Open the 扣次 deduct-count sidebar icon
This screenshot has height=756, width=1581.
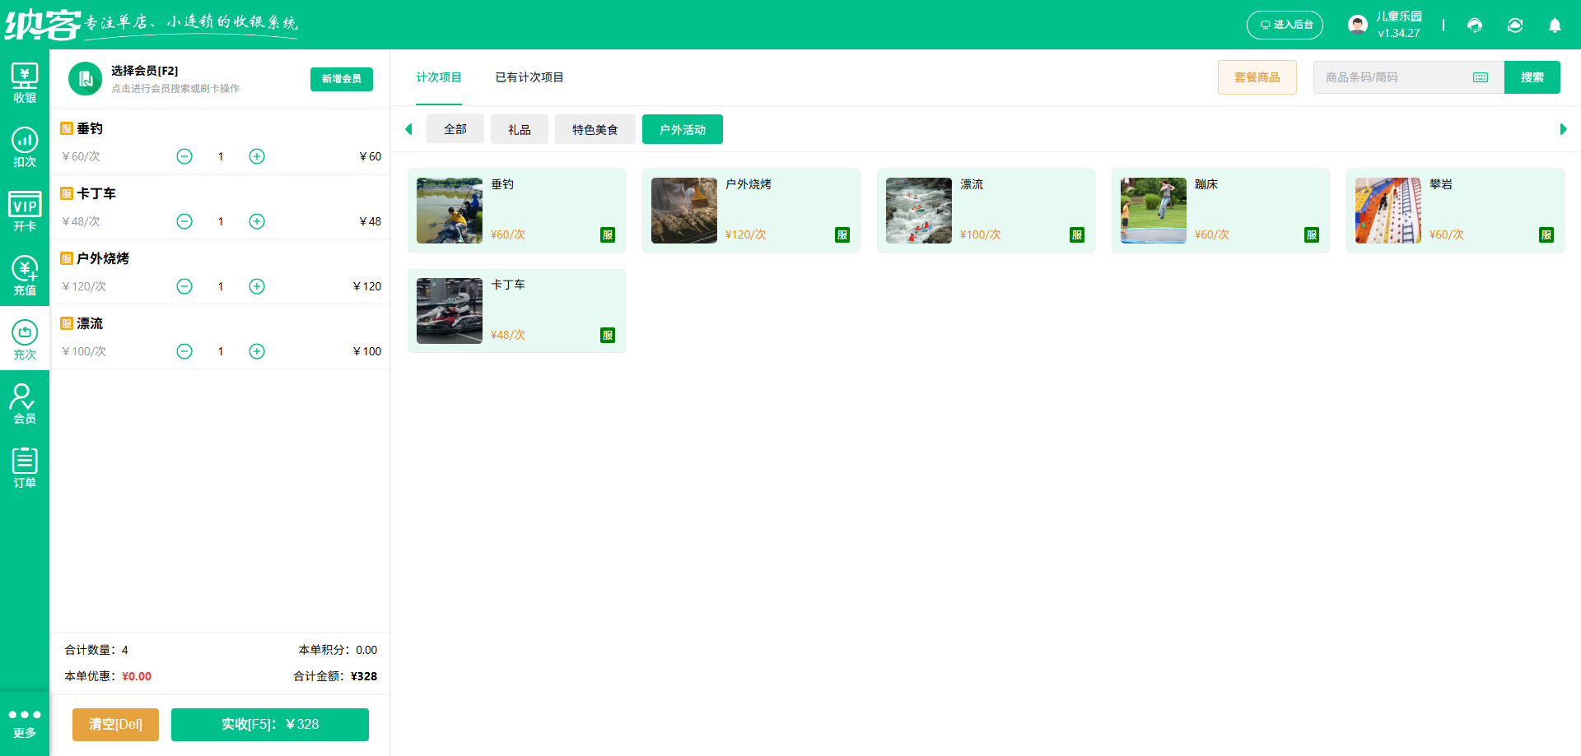tap(25, 147)
